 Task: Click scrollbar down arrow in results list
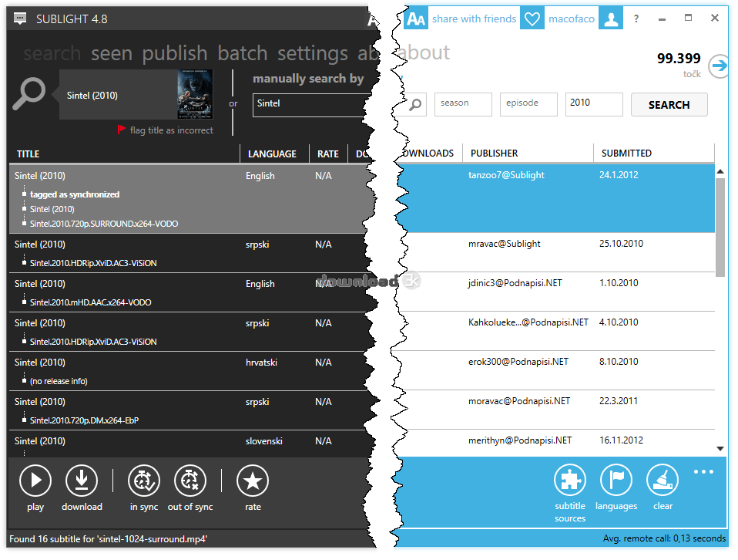point(720,448)
